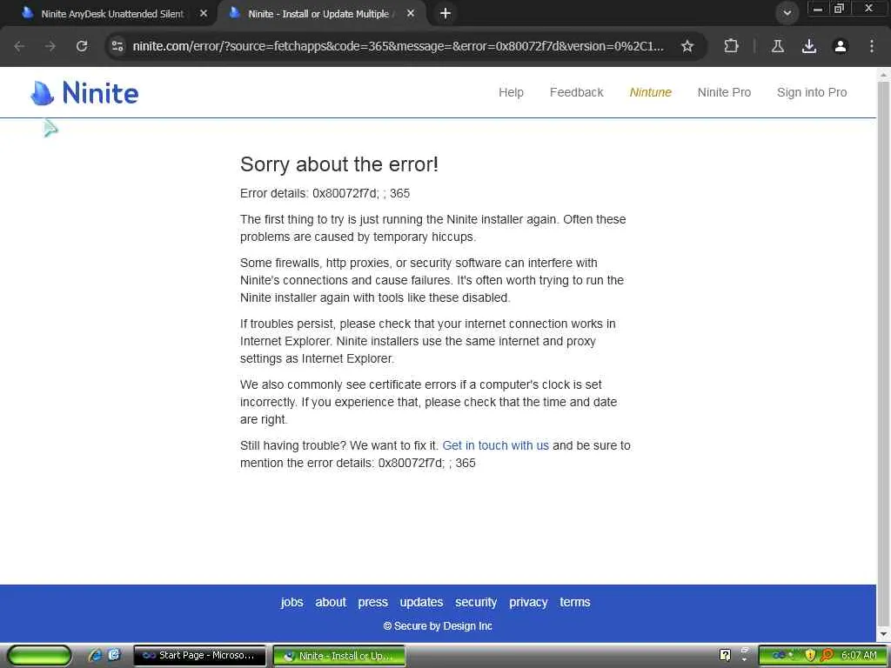This screenshot has height=668, width=891.
Task: Click the address bar URL
Action: (x=398, y=46)
